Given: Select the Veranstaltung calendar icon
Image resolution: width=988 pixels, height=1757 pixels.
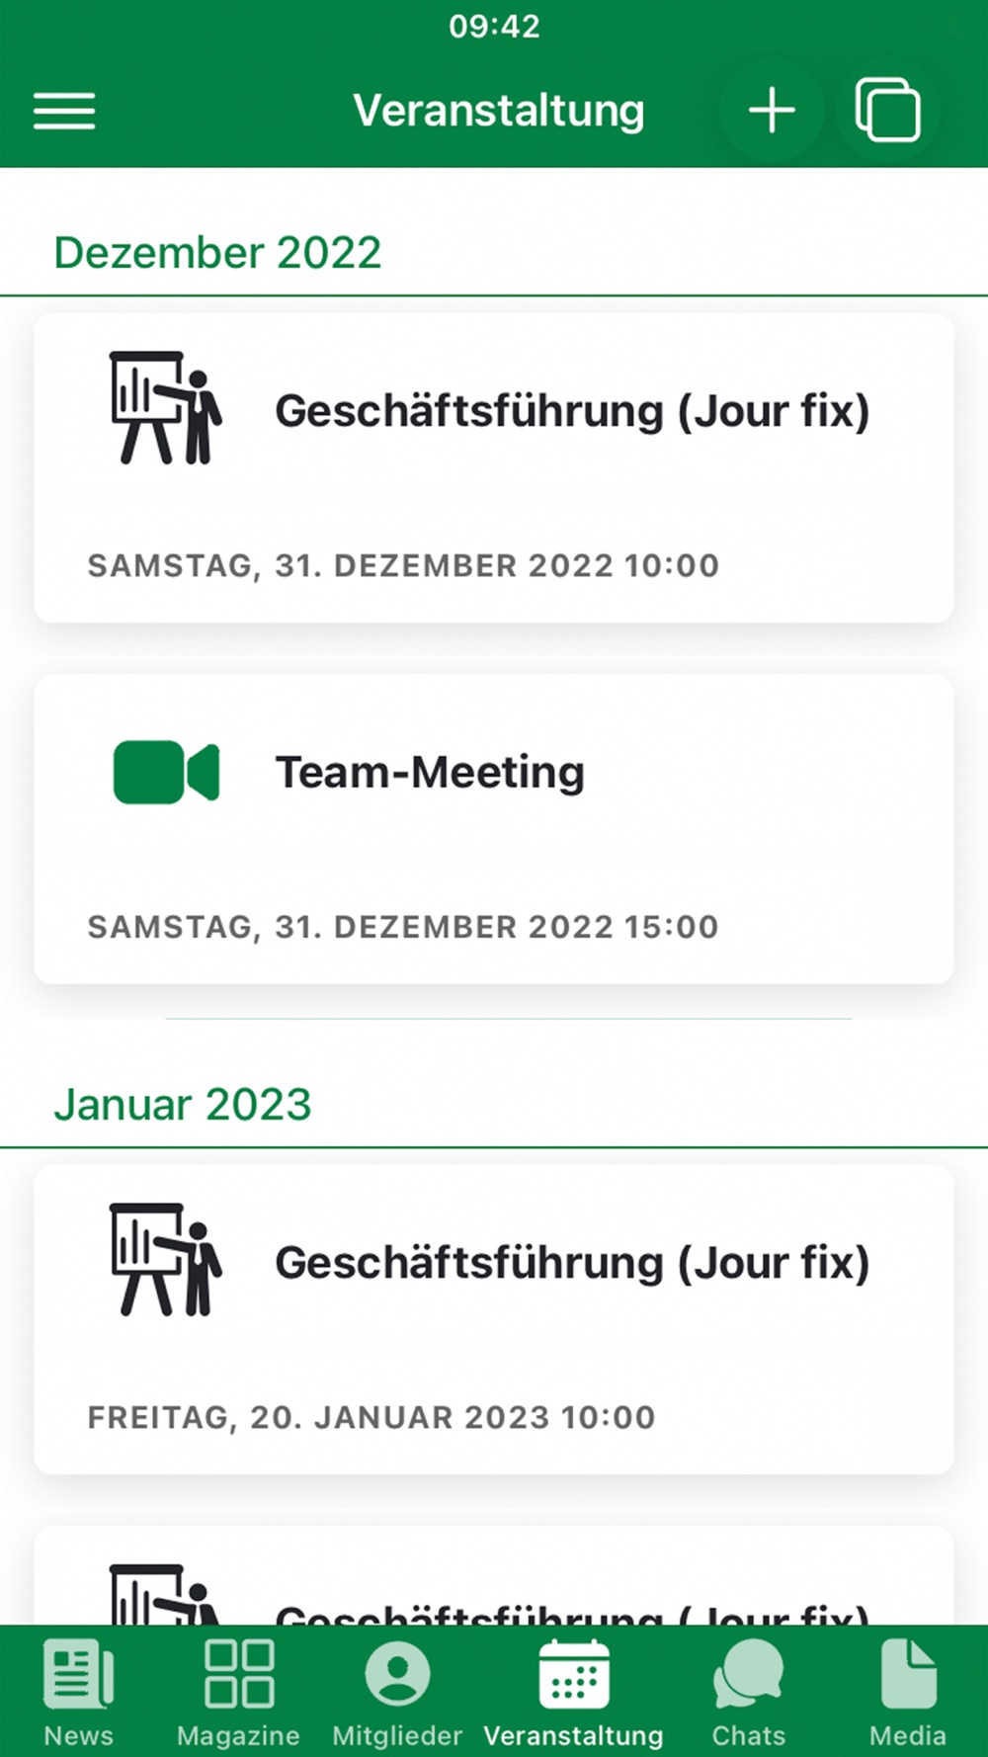Looking at the screenshot, I should 573,1673.
